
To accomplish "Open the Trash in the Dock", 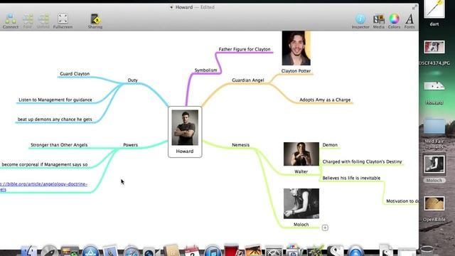I will coord(427,251).
